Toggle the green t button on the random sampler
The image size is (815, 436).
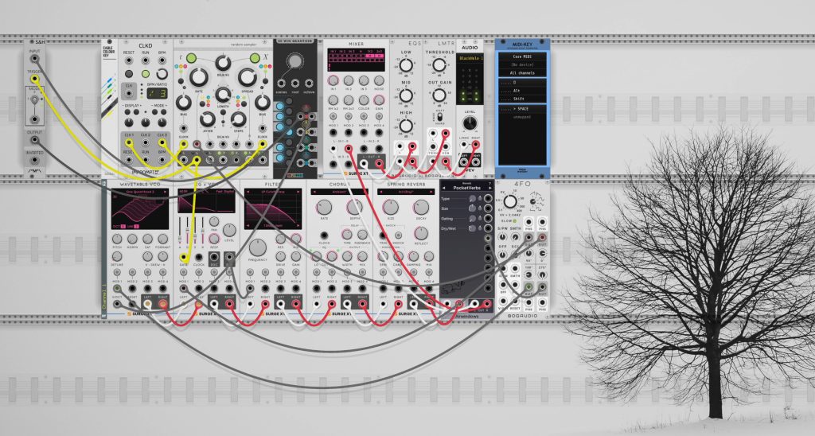click(x=191, y=58)
